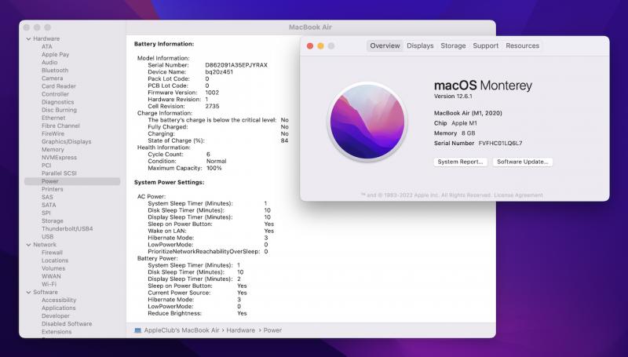Viewport: 628px width, 357px height.
Task: Switch to the Overview tab
Action: tap(385, 46)
